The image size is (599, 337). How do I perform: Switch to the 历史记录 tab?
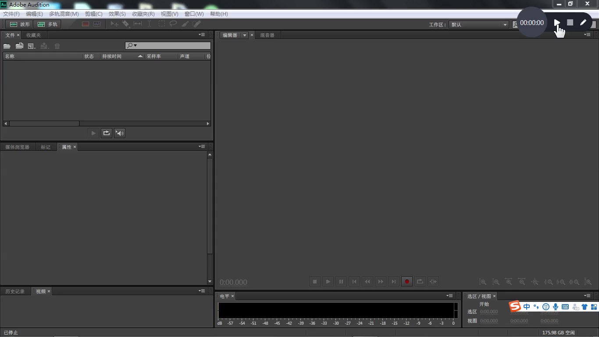(x=15, y=291)
